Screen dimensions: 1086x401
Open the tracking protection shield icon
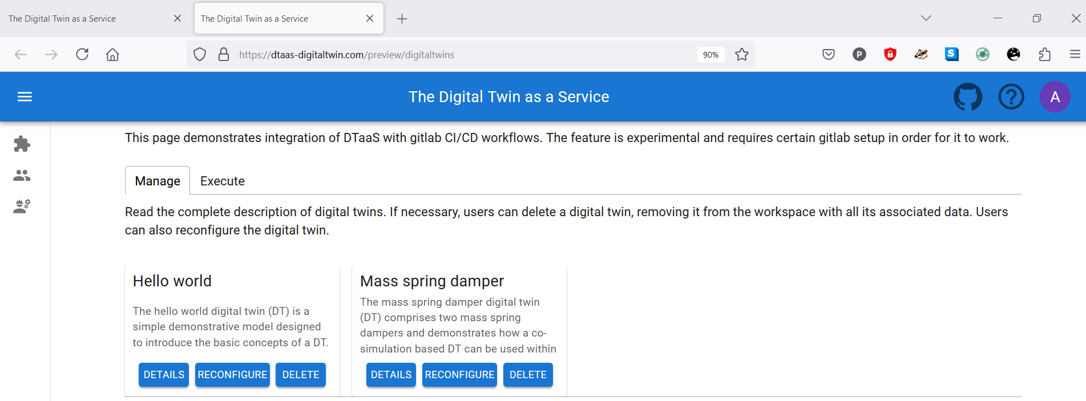click(200, 55)
